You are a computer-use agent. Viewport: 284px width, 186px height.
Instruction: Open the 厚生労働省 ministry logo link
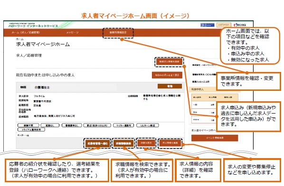click(240, 25)
